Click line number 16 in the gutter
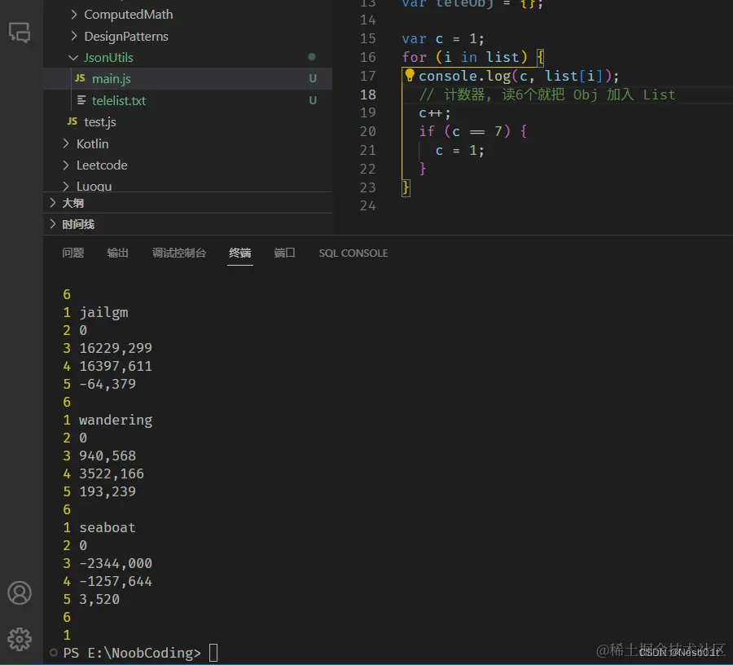 click(x=368, y=57)
